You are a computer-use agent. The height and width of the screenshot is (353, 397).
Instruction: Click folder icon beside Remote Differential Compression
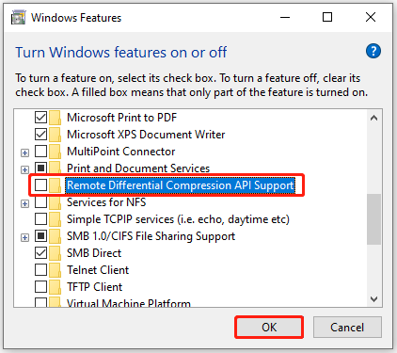coord(55,185)
